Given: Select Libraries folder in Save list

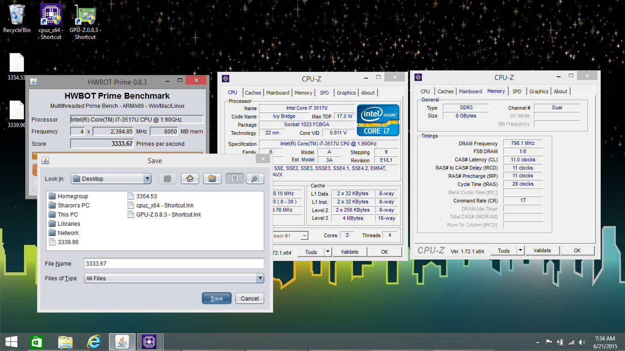Looking at the screenshot, I should pos(64,223).
